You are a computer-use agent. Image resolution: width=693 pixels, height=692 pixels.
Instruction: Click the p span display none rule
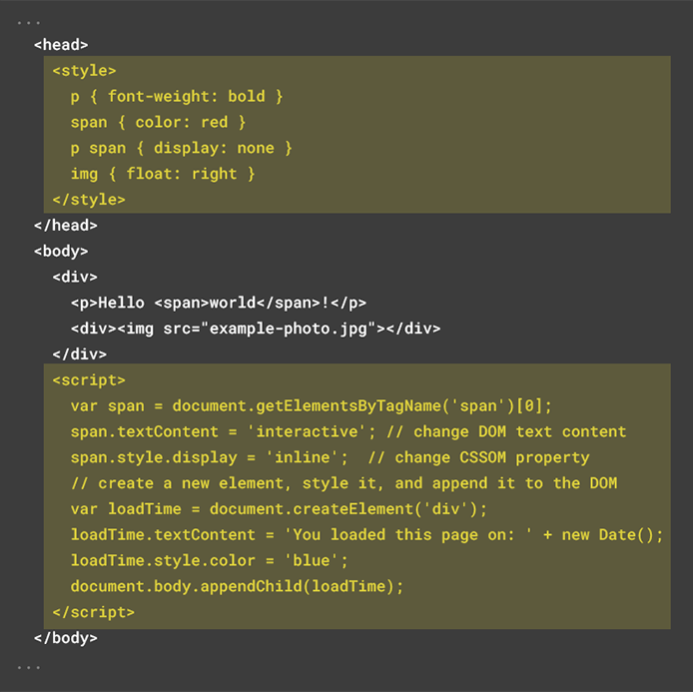[x=181, y=148]
